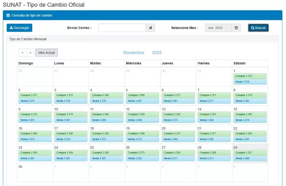Screen dimensions: 286x186
Task: Click the Mes Actual button
Action: (47, 53)
